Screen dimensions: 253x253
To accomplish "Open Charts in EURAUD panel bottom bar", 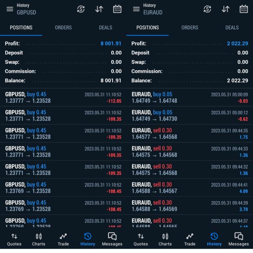I will [x=165, y=240].
